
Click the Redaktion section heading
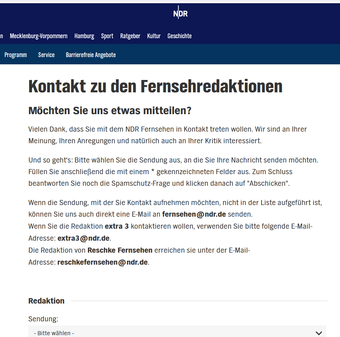pyautogui.click(x=46, y=301)
